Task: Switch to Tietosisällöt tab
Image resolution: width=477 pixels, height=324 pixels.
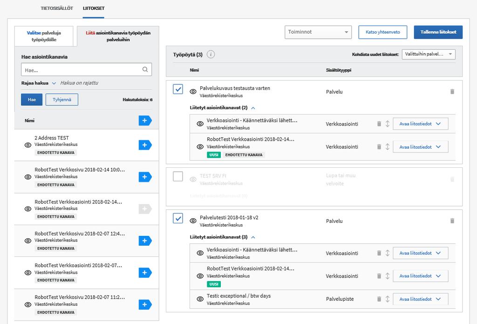Action: (57, 8)
